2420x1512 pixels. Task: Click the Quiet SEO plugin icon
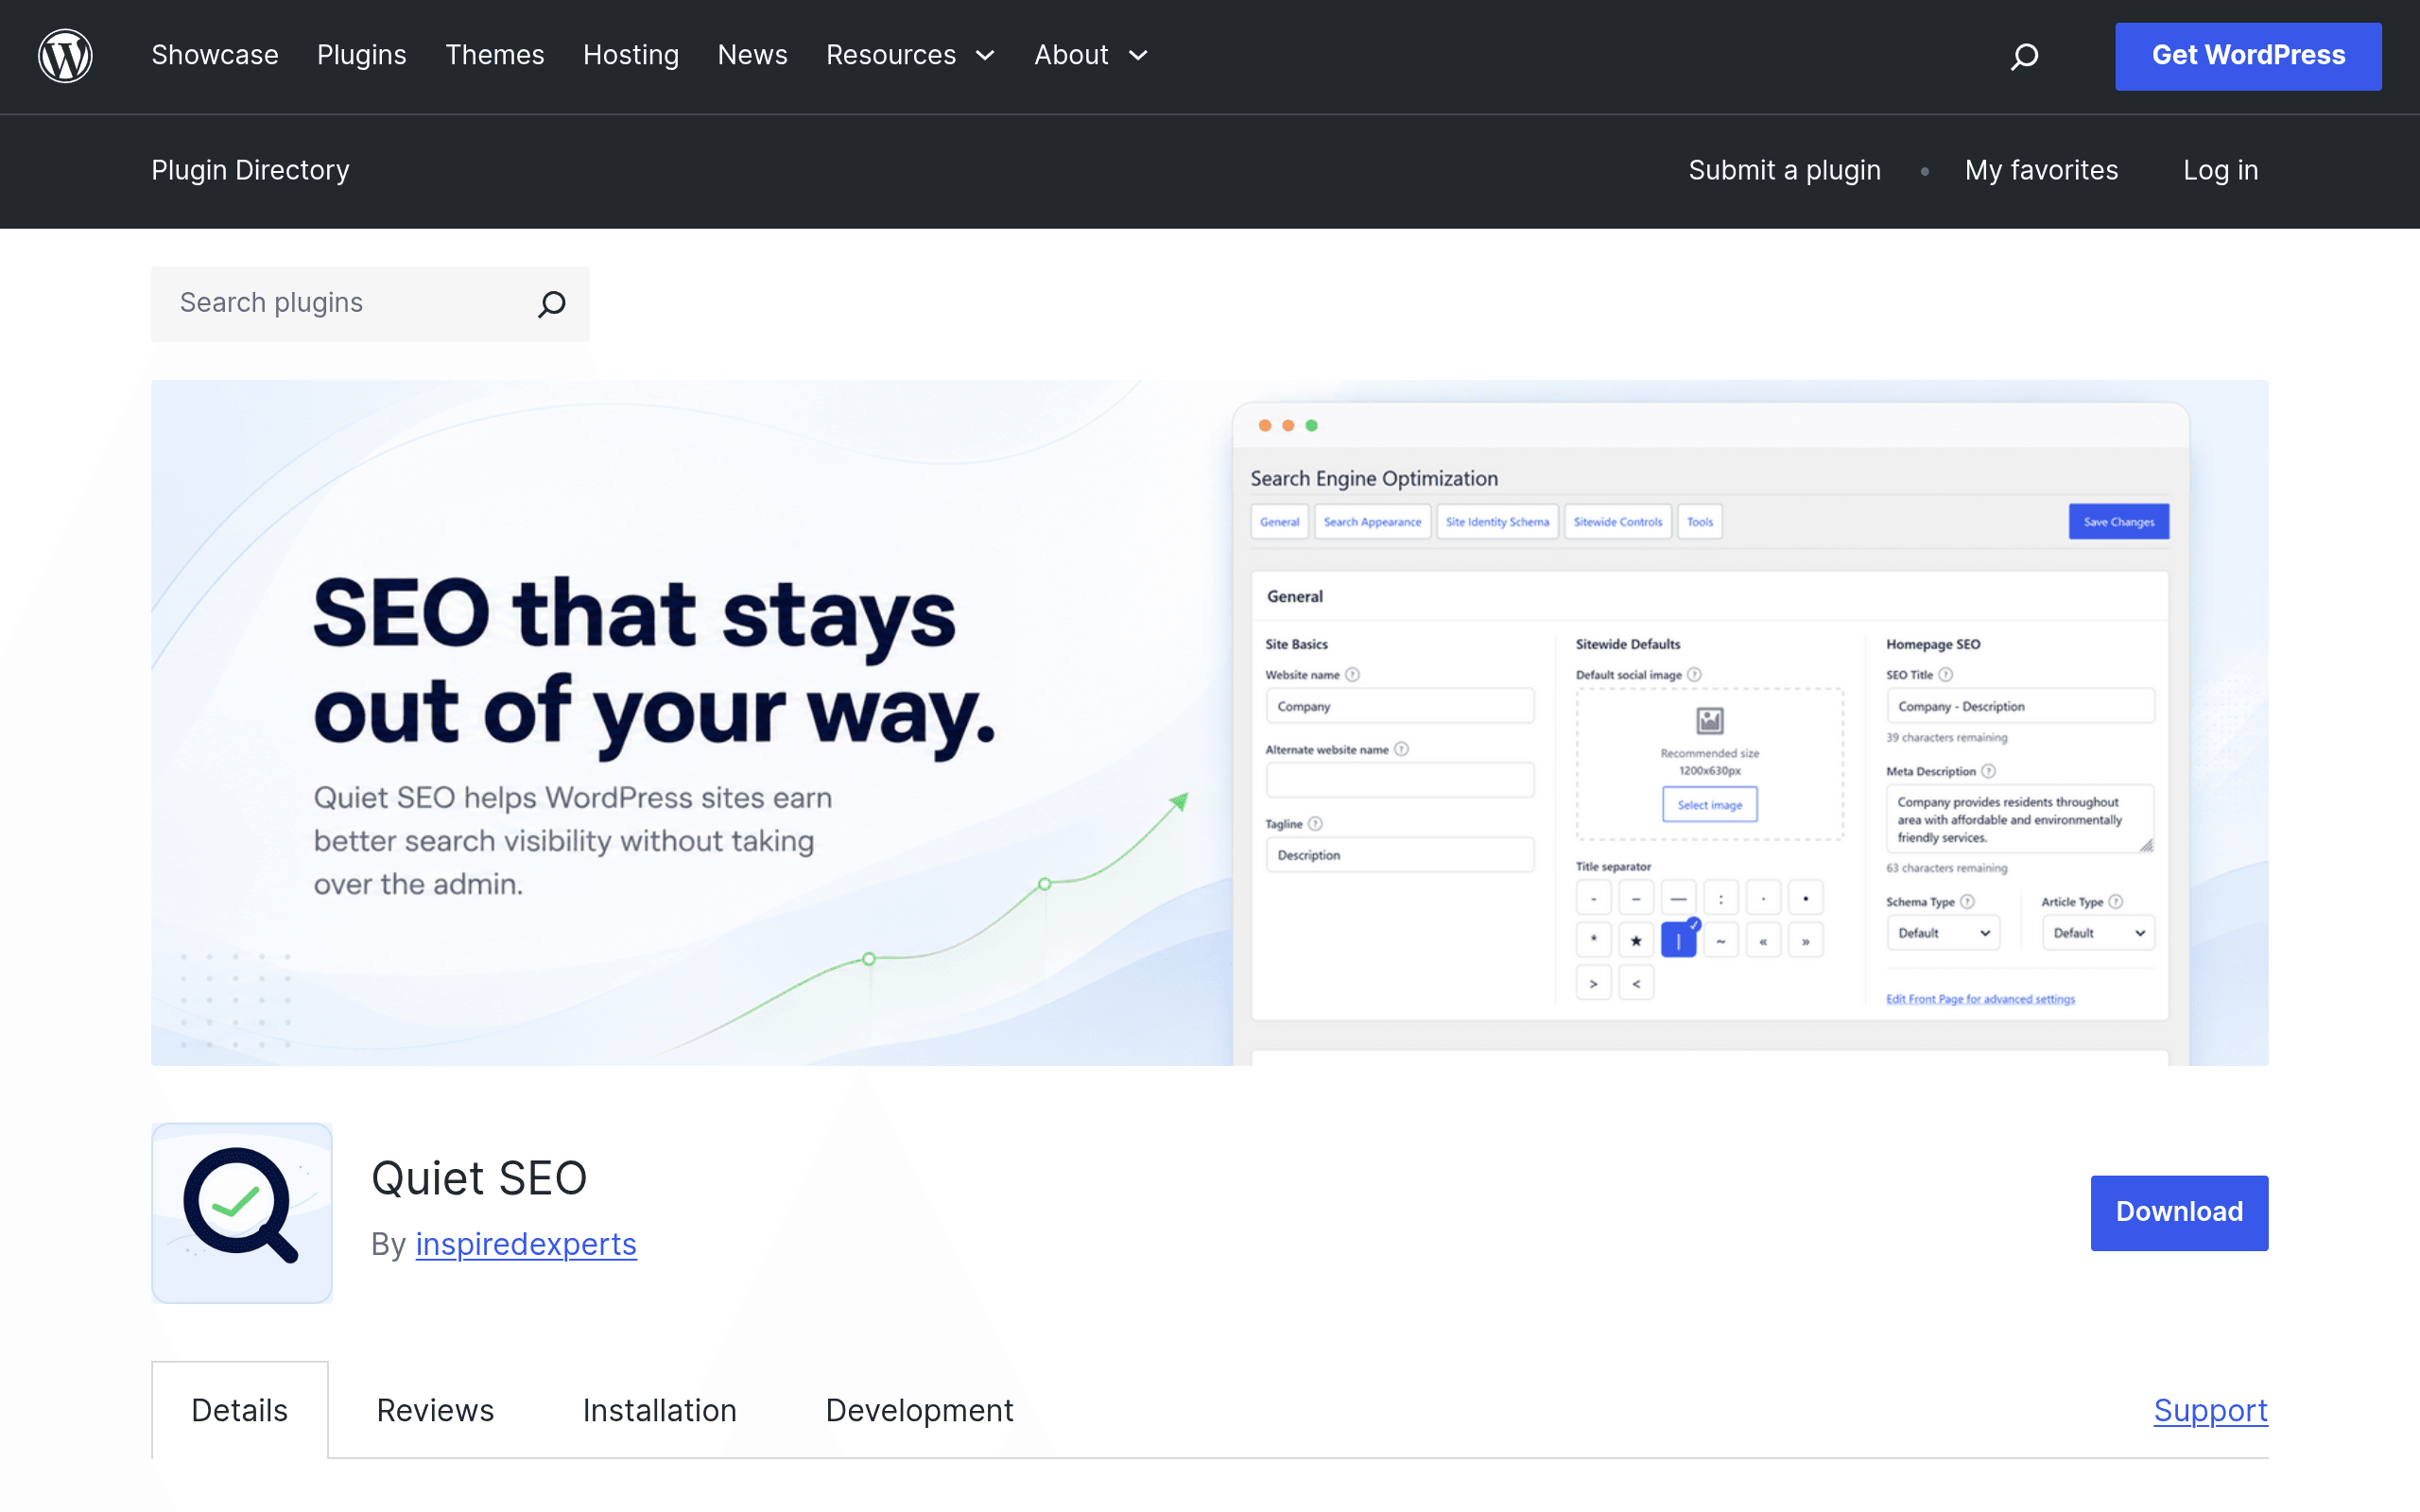(x=242, y=1212)
